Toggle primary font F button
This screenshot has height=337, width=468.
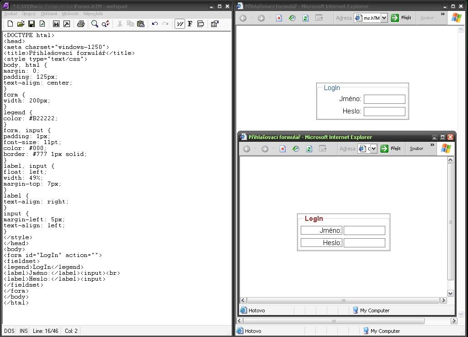point(190,24)
